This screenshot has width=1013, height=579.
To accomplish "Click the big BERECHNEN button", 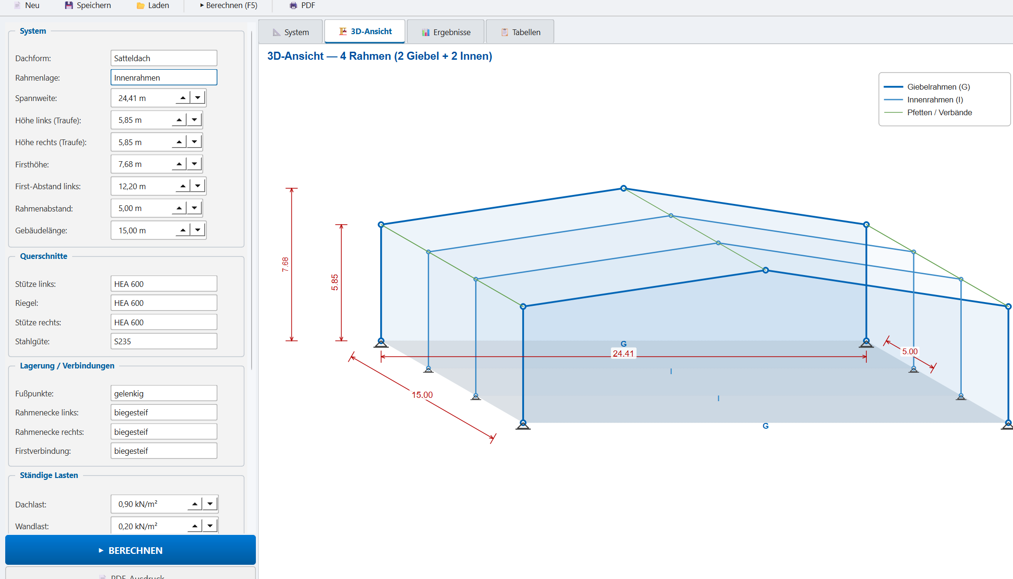I will (131, 550).
